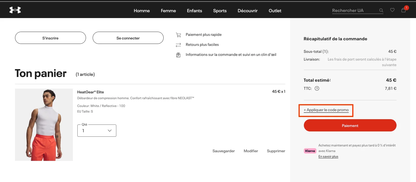Click Modifier for the cart item

coord(251,151)
